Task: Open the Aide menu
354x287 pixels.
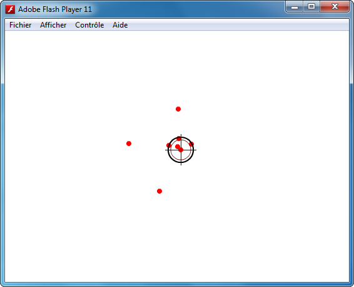Action: click(120, 25)
